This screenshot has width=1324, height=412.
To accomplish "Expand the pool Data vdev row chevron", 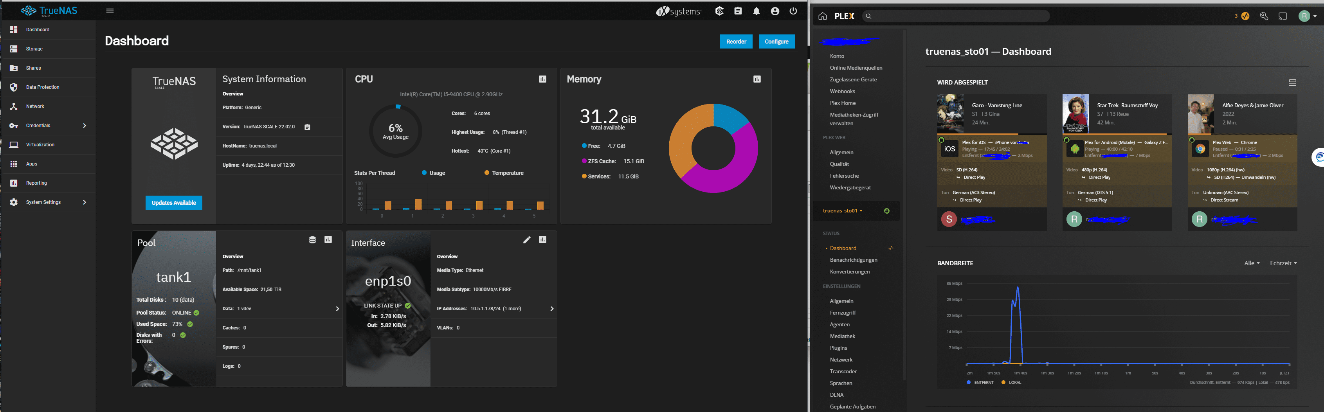I will point(337,309).
